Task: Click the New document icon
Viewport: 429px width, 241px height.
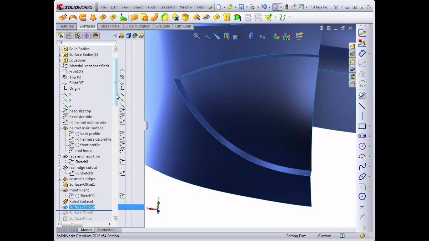Action: (219, 7)
